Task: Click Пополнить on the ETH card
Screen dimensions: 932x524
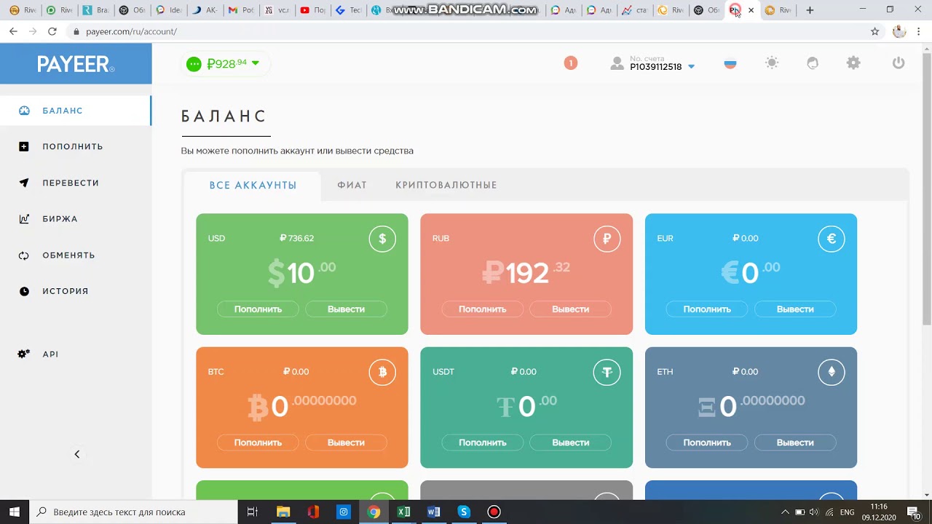Action: tap(707, 442)
